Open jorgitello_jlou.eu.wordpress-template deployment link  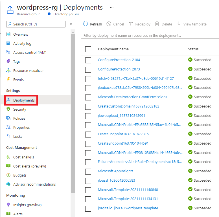(128, 208)
